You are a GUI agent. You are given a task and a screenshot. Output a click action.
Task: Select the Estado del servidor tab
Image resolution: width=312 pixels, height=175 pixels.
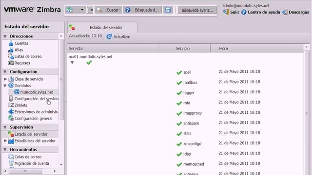click(102, 28)
